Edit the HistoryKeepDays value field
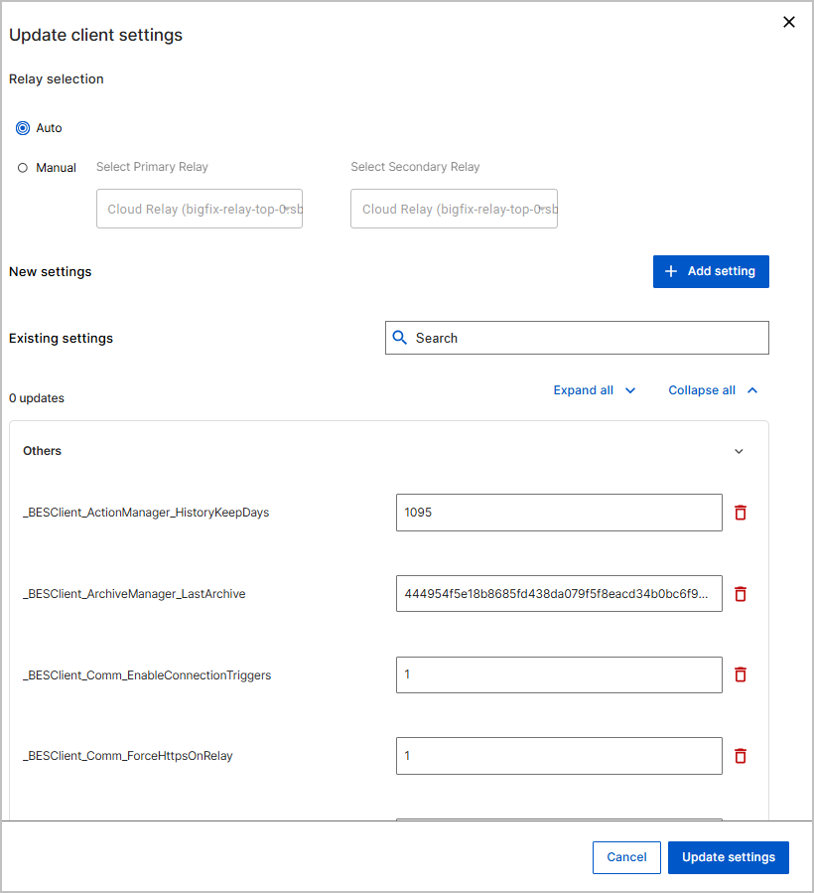This screenshot has width=814, height=893. [x=559, y=513]
